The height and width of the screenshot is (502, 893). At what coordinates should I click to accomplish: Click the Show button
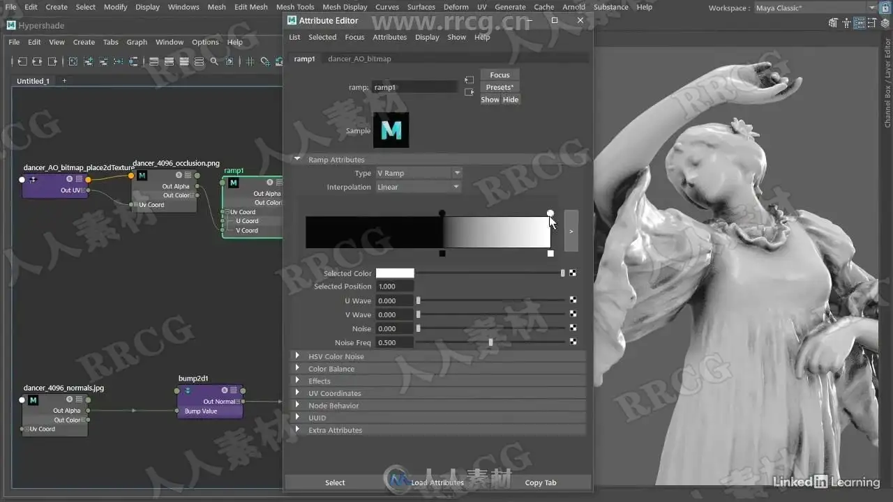pos(490,100)
